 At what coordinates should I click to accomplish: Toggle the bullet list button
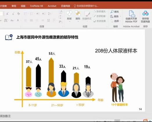pos(26,14)
